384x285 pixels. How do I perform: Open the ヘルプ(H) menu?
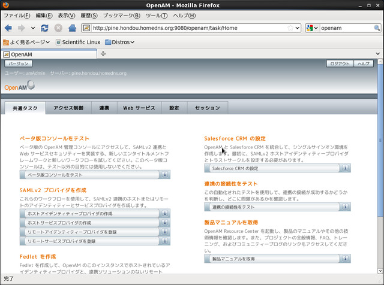point(184,16)
